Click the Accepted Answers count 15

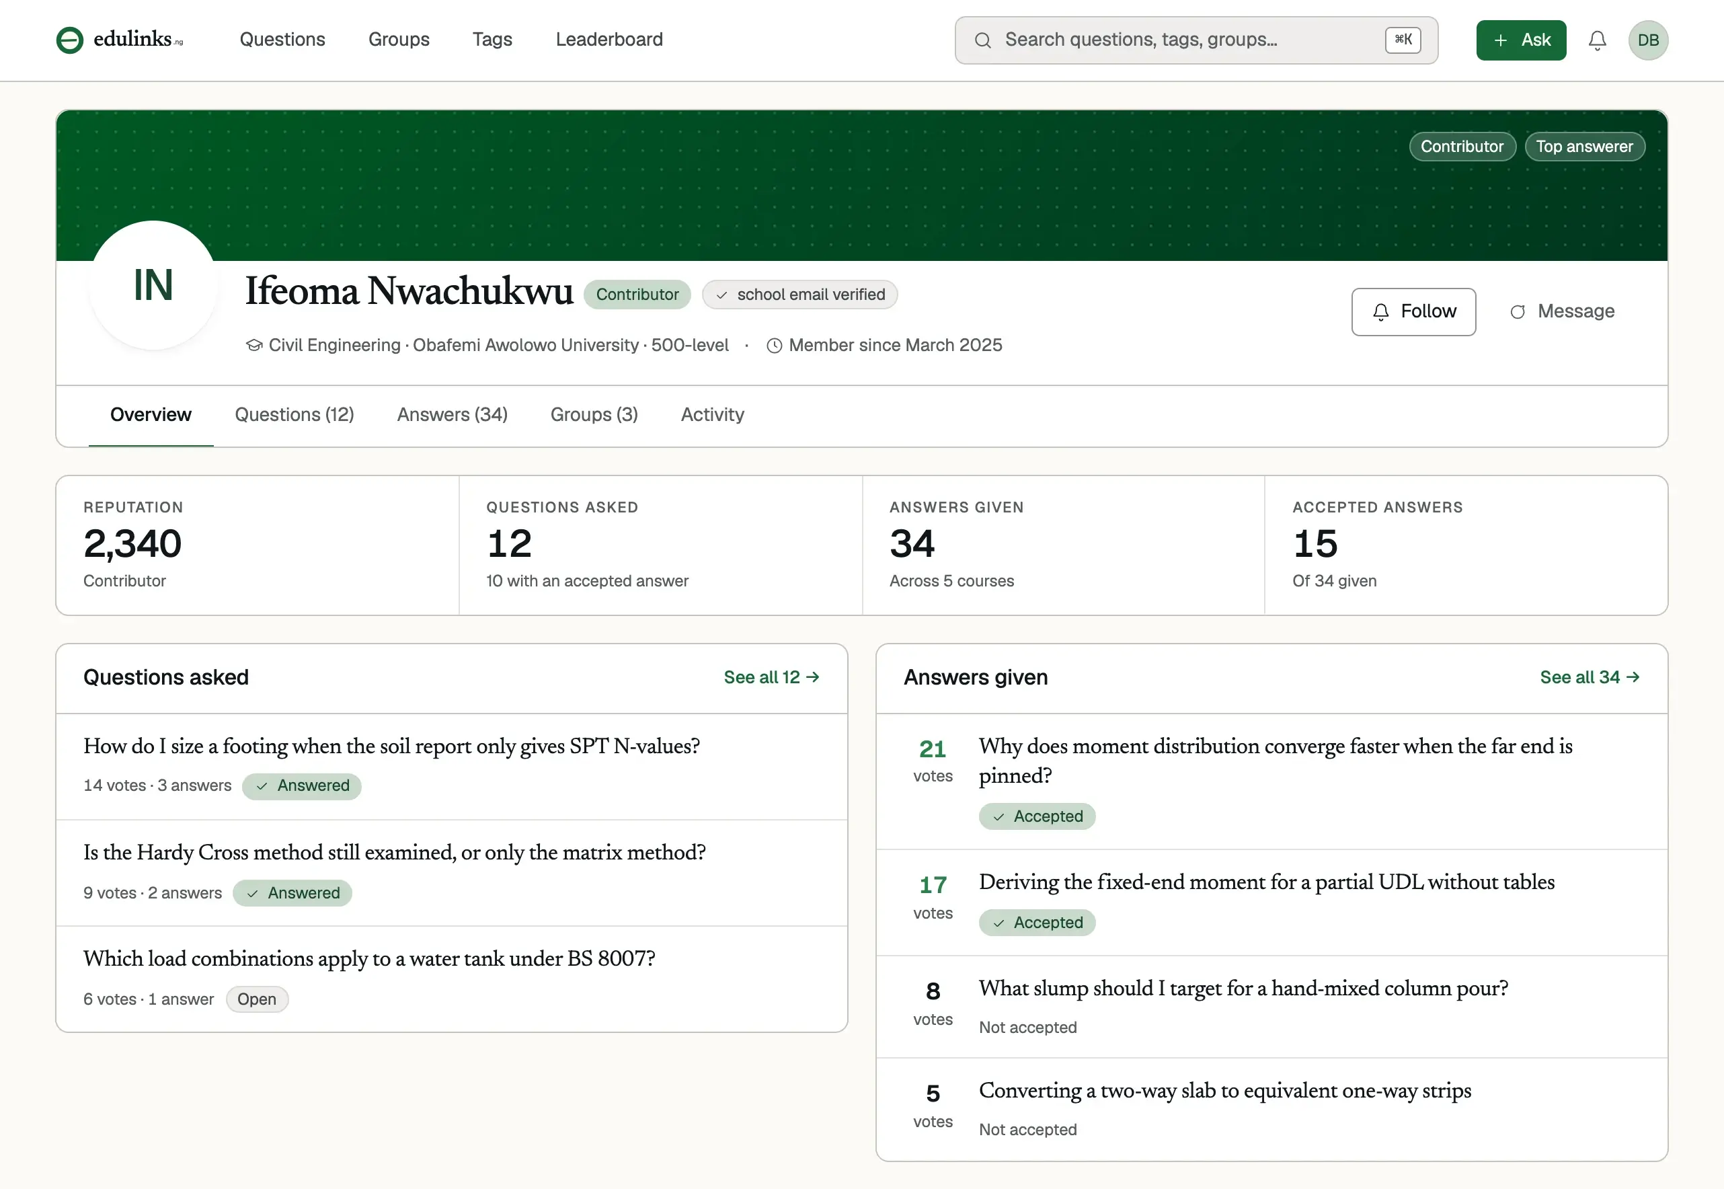point(1315,544)
